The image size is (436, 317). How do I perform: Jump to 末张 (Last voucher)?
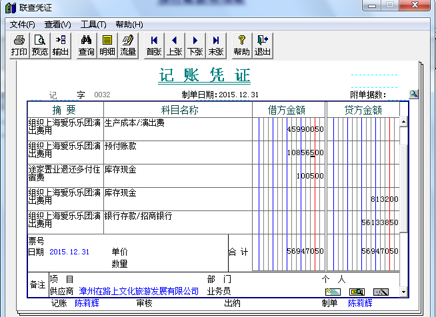(x=216, y=45)
